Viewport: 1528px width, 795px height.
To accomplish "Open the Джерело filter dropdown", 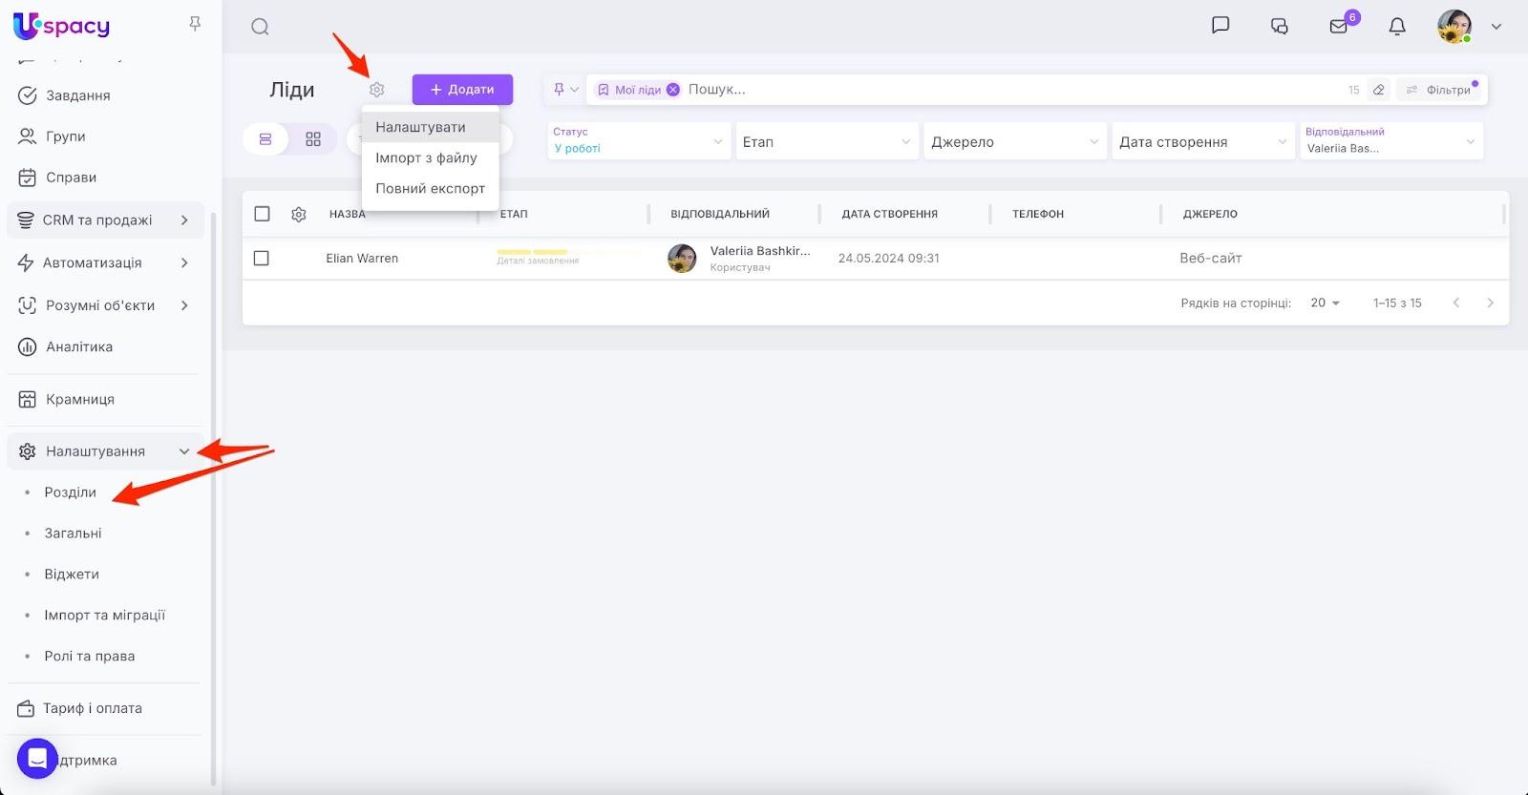I will point(1014,142).
